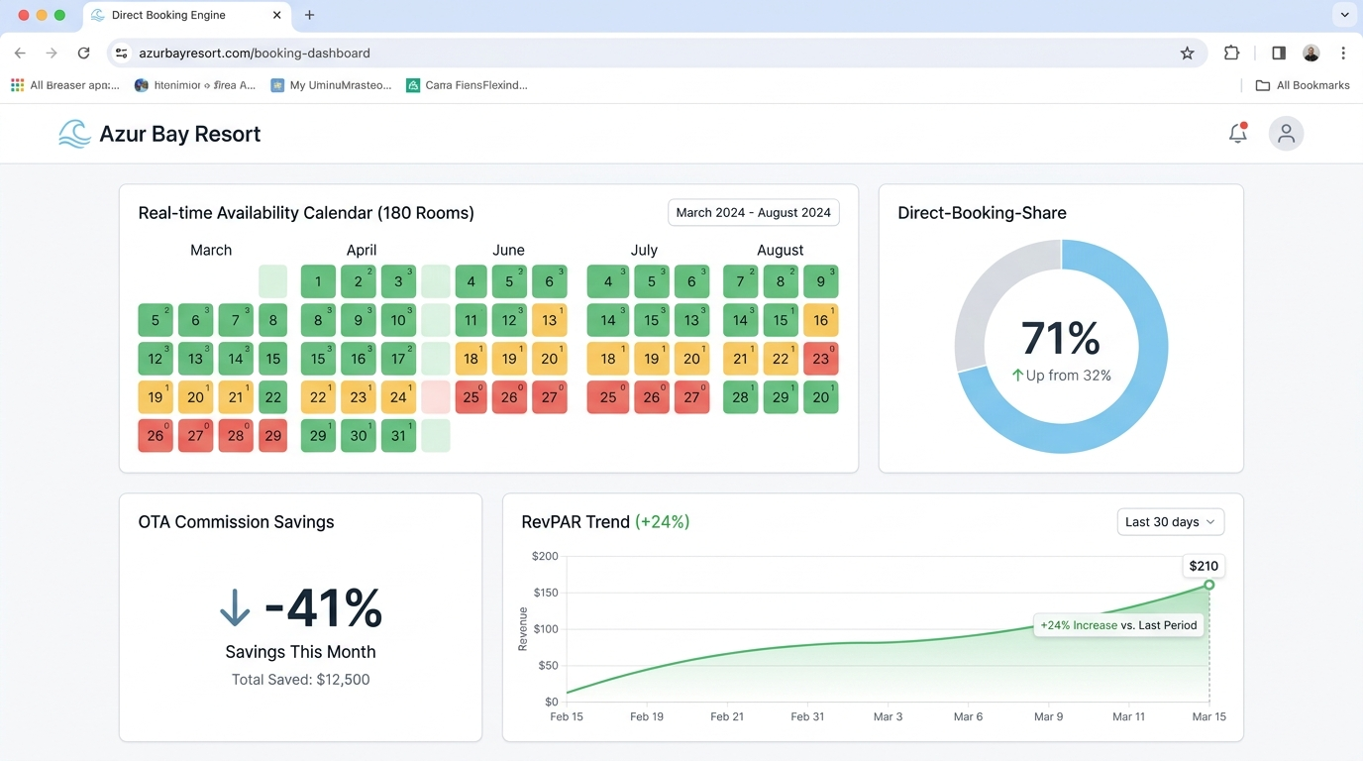This screenshot has height=761, width=1363.
Task: Click the Mar 15 data point on RevPAR line
Action: tap(1209, 585)
